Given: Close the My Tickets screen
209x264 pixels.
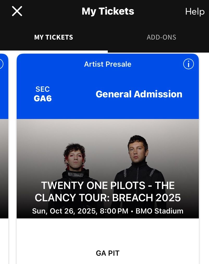Looking at the screenshot, I should (x=17, y=11).
